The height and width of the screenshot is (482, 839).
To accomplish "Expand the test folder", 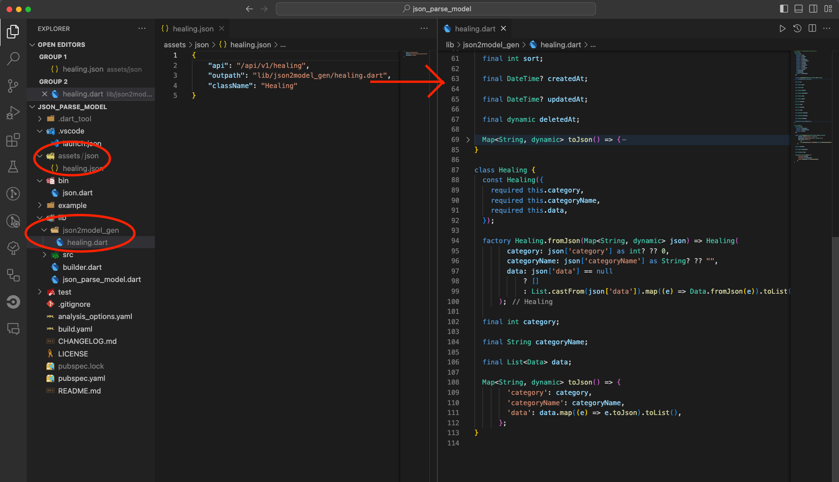I will coord(64,292).
